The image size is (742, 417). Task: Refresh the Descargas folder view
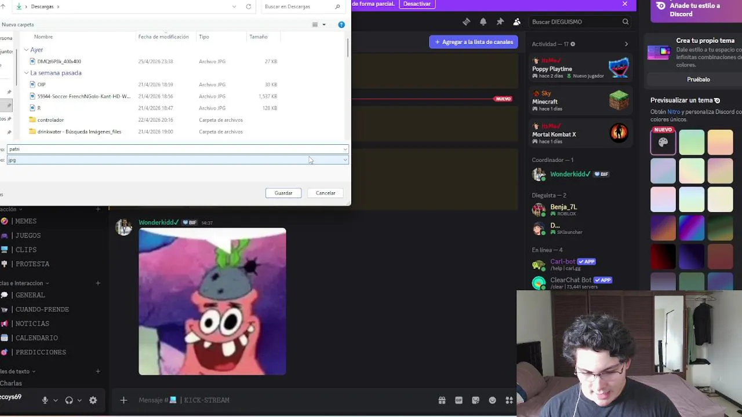(x=248, y=6)
